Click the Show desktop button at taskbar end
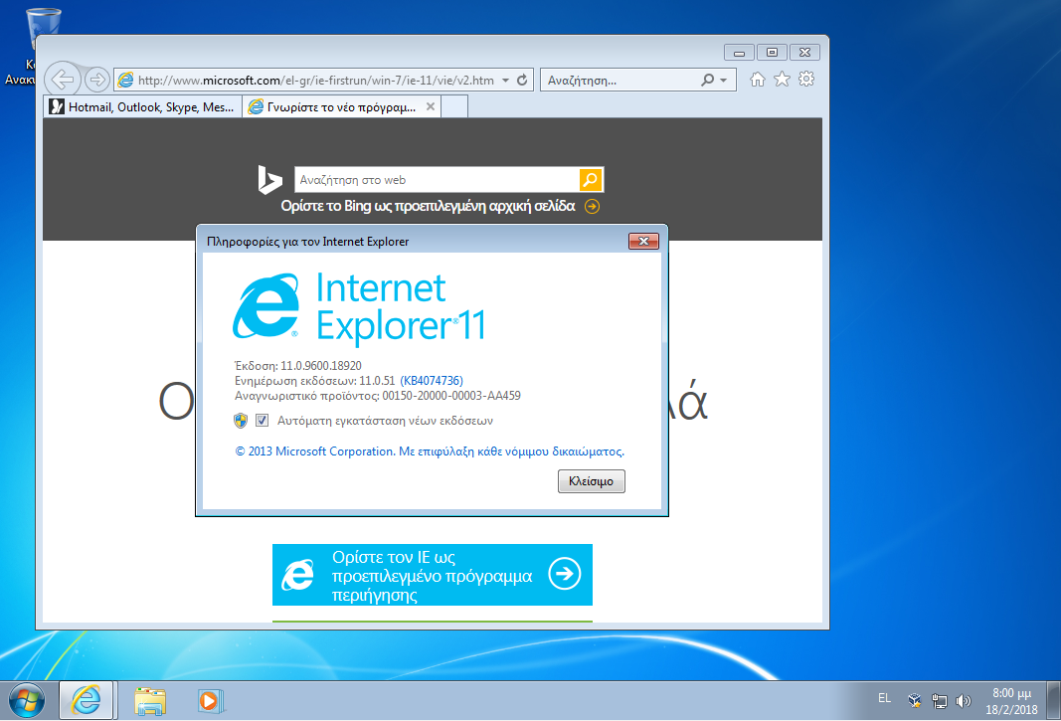Screen dimensions: 1061x721 click(x=1054, y=701)
